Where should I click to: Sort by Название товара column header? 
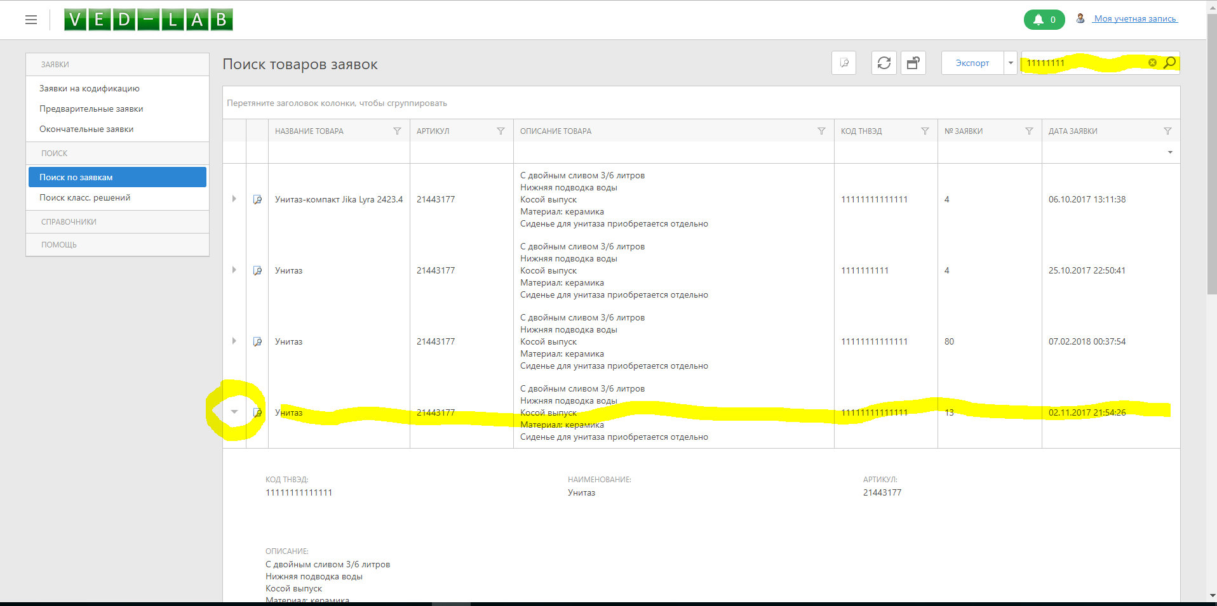coord(309,131)
